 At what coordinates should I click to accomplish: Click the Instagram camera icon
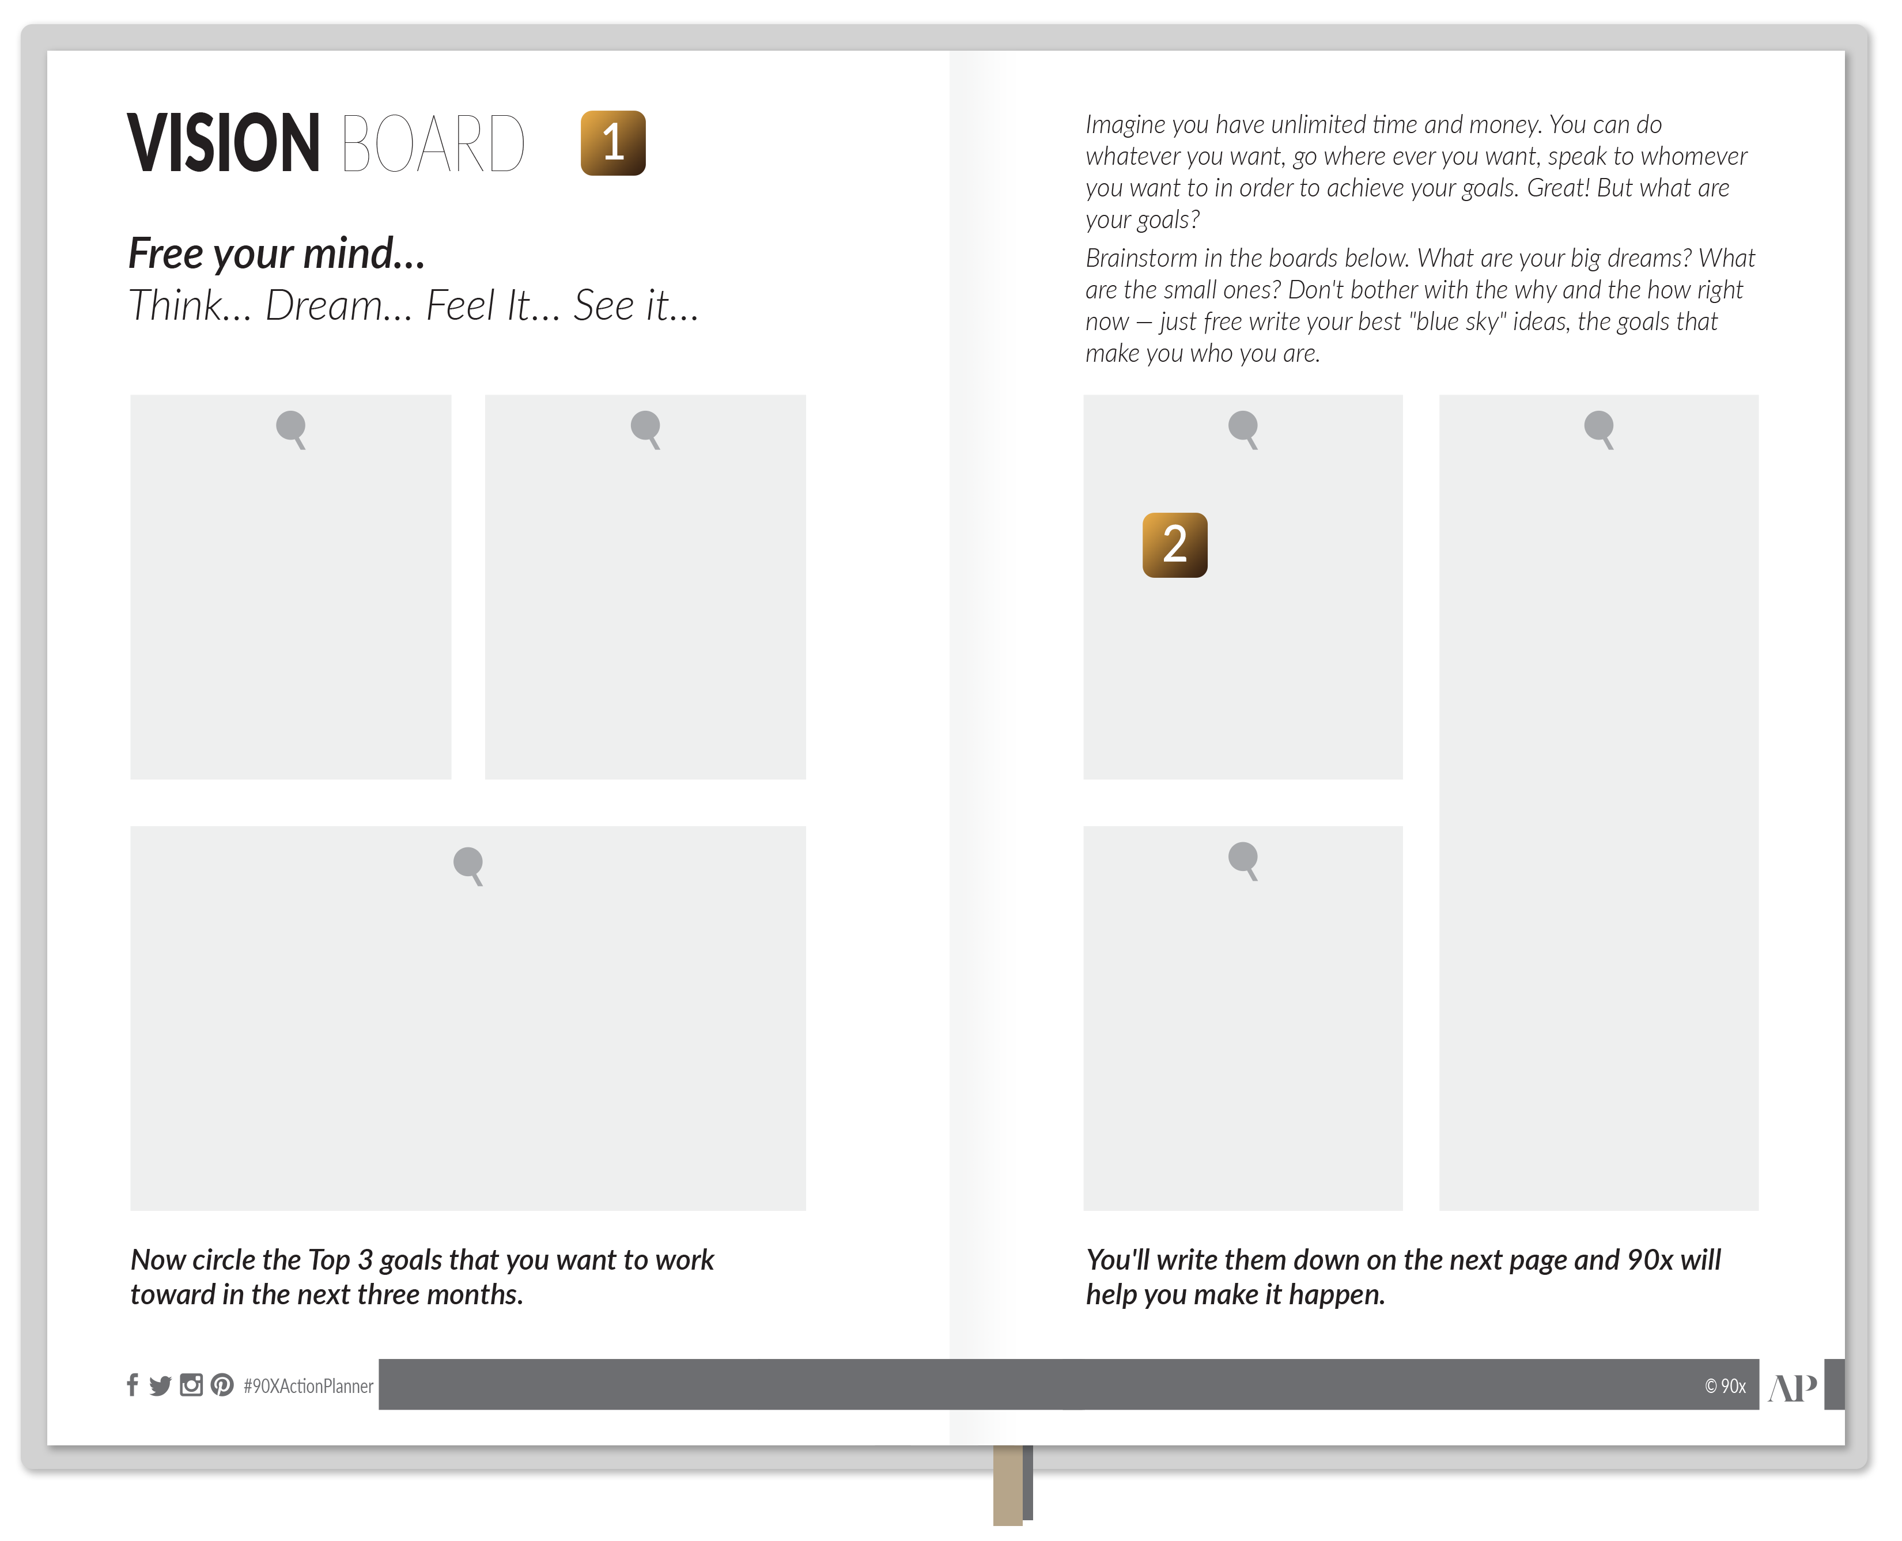pyautogui.click(x=191, y=1385)
